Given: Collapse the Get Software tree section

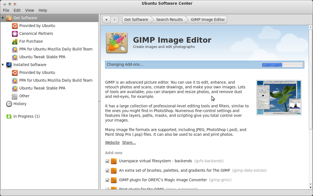Looking at the screenshot, I should pos(3,18).
